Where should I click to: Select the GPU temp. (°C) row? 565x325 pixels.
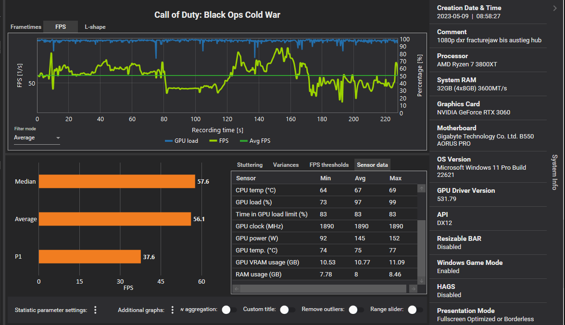click(324, 250)
